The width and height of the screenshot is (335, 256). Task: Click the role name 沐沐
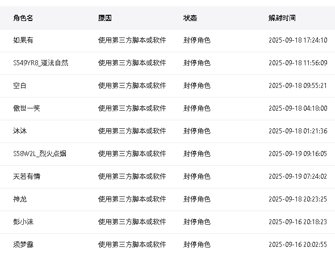tap(20, 131)
